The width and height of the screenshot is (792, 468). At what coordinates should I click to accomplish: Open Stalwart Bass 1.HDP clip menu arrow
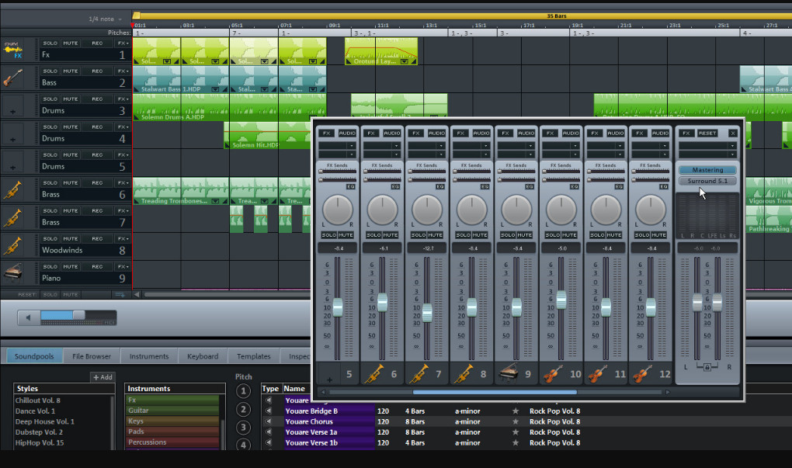(216, 89)
